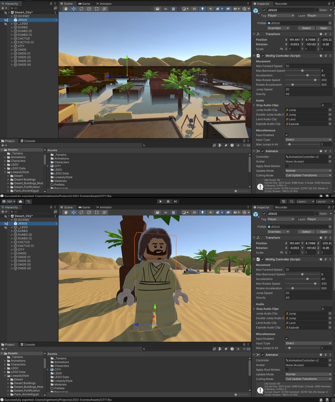Open Input Type Direct dropdown in city-view Inspector

point(308,140)
